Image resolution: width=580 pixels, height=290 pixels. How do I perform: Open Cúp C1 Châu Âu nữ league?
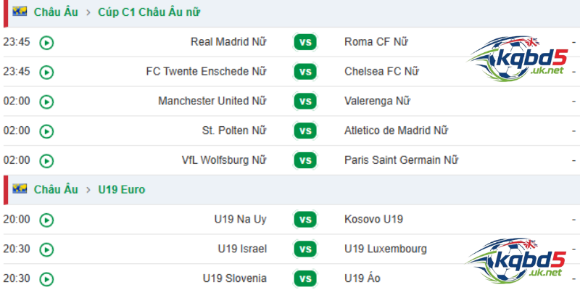(150, 12)
